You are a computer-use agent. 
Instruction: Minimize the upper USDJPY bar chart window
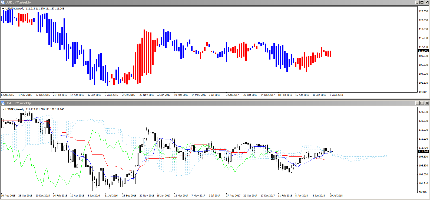(417, 2)
